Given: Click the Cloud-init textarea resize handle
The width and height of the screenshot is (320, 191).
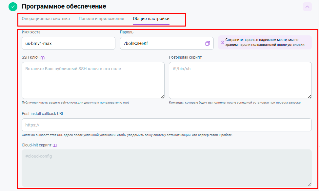Looking at the screenshot, I should coord(309,184).
